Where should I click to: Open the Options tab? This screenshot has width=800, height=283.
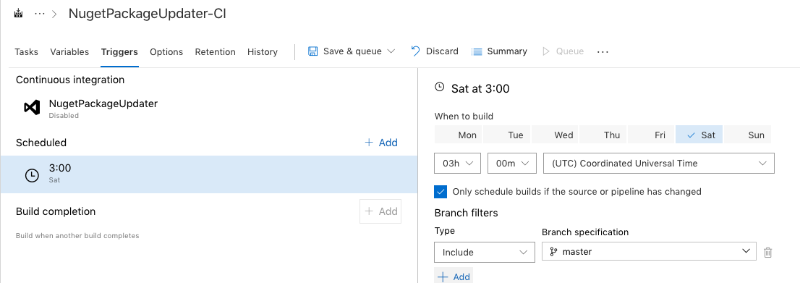coord(166,51)
